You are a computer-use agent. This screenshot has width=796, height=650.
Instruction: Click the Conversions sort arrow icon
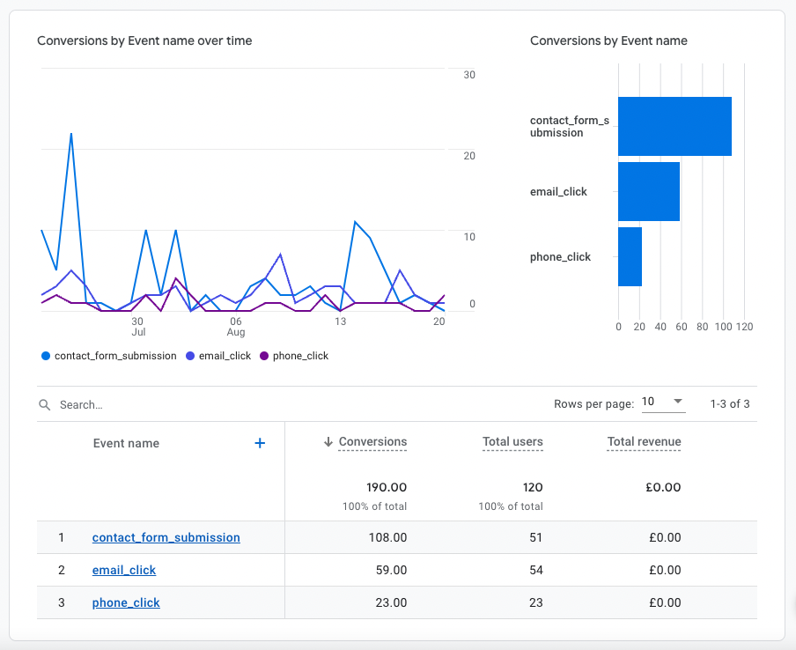(x=328, y=442)
